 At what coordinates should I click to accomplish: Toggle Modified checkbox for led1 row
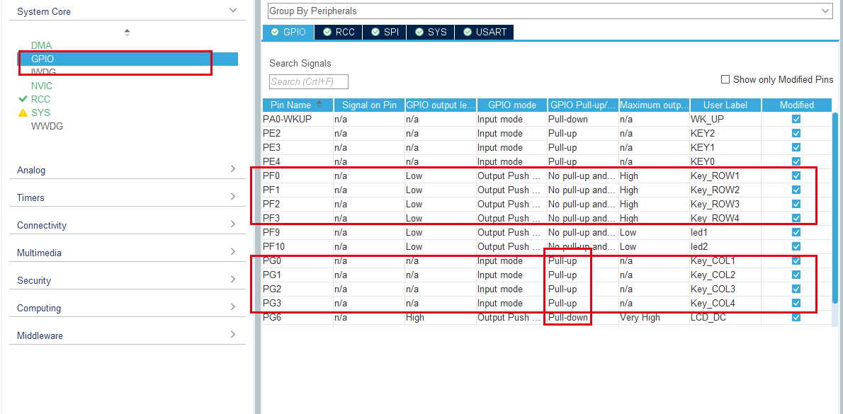tap(796, 233)
